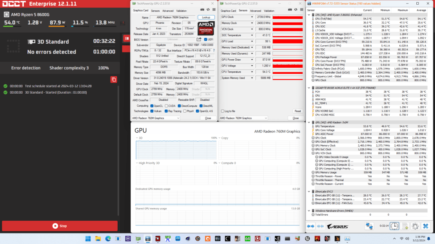
Task: Click Reset button in GPU-Z Sensors
Action: [x=298, y=111]
